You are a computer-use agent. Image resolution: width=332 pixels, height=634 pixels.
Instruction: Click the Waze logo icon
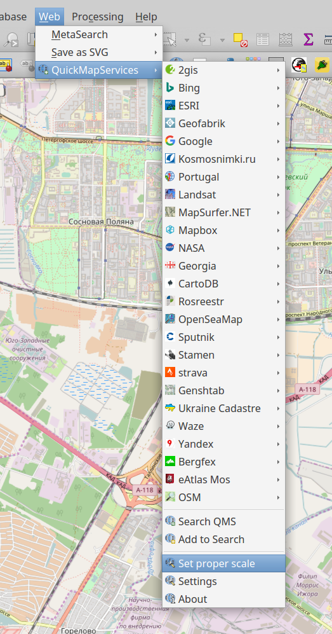click(170, 426)
